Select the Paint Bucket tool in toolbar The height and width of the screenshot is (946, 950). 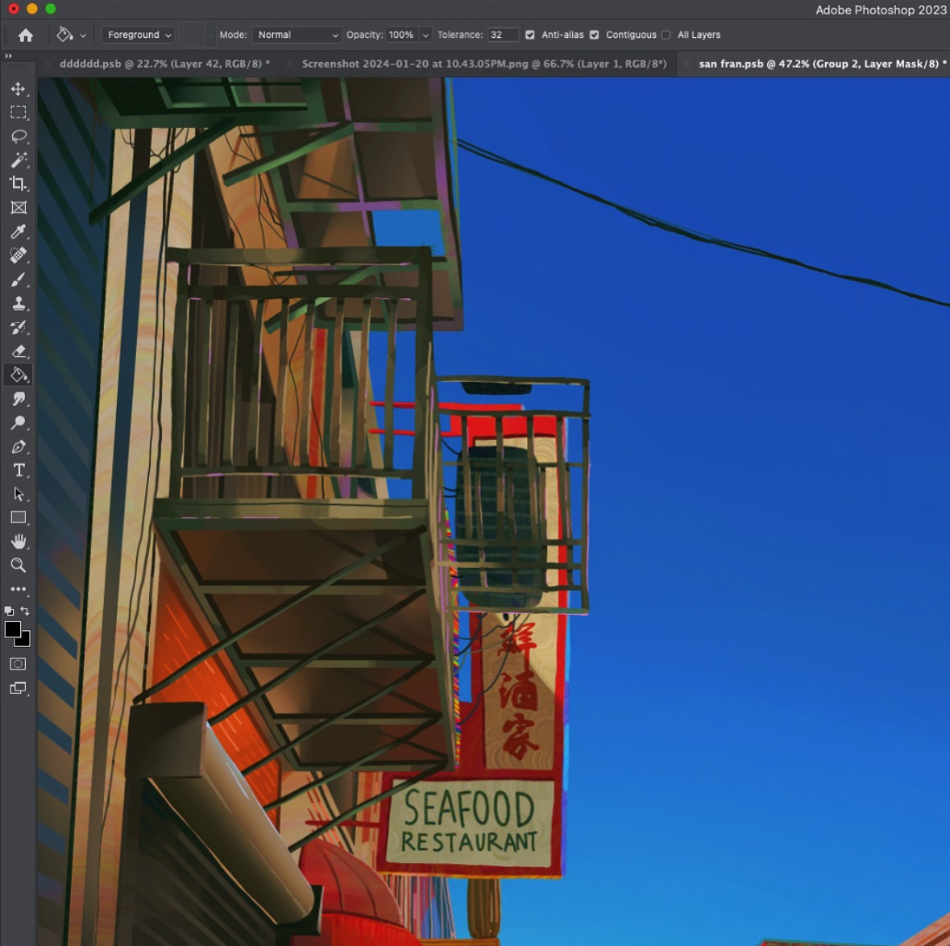click(x=19, y=375)
